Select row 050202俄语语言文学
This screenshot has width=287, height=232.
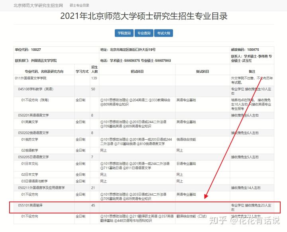(x=144, y=133)
